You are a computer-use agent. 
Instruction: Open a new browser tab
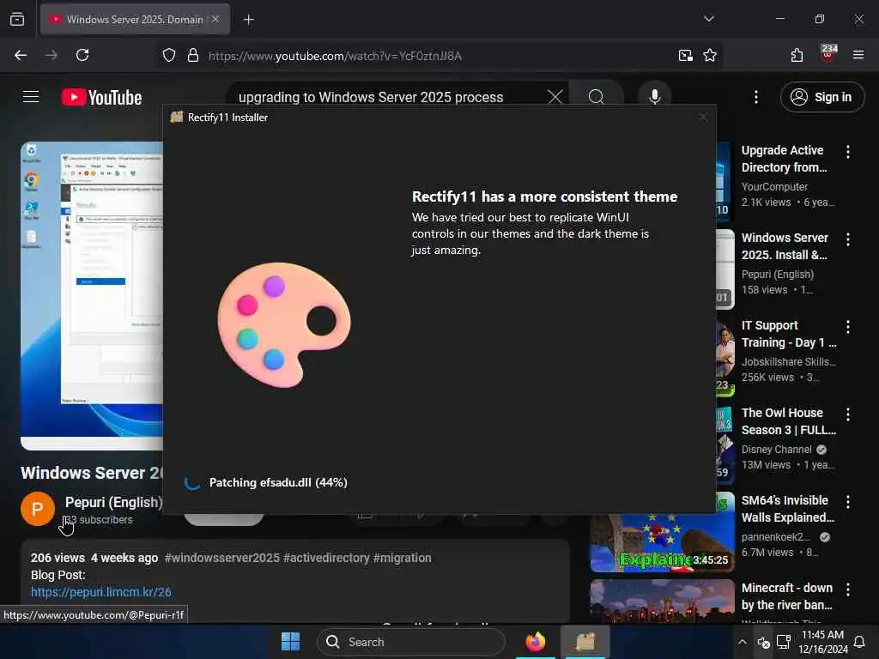click(x=248, y=20)
